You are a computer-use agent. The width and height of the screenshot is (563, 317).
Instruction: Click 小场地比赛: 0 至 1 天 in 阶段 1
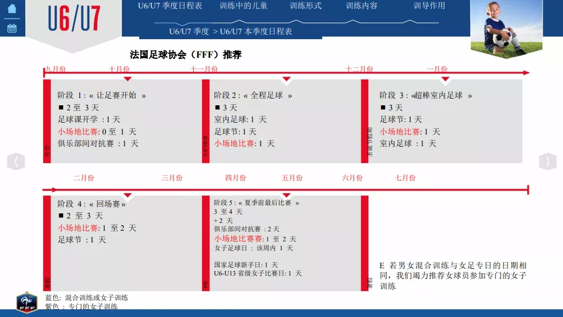pyautogui.click(x=97, y=132)
